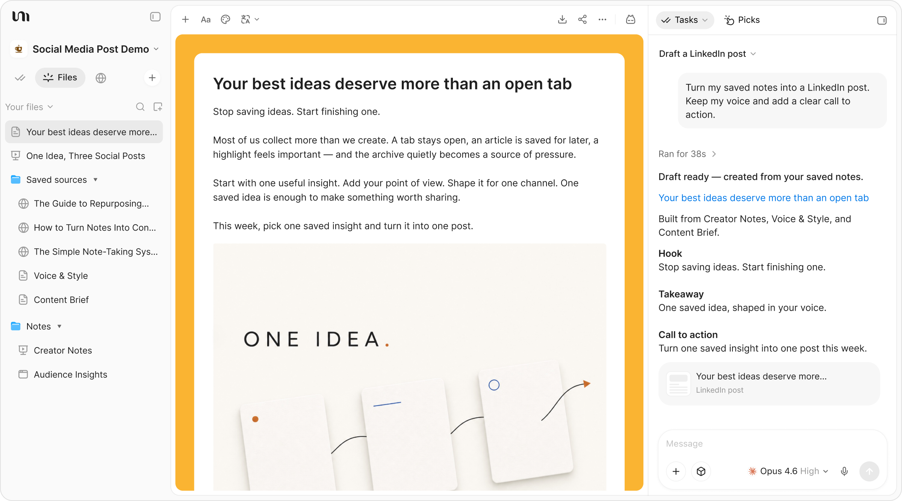Expand the Your files dropdown
902x501 pixels.
point(29,107)
